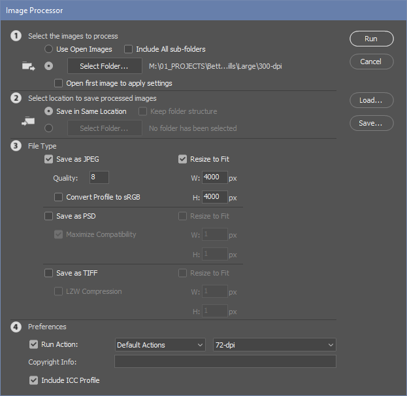Check the Save as TIFF checkbox
The image size is (407, 396).
coord(48,273)
